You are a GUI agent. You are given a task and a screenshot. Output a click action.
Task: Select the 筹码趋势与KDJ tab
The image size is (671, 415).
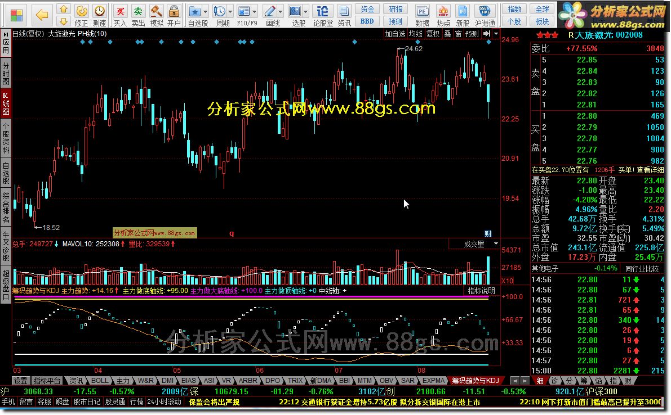tap(476, 380)
